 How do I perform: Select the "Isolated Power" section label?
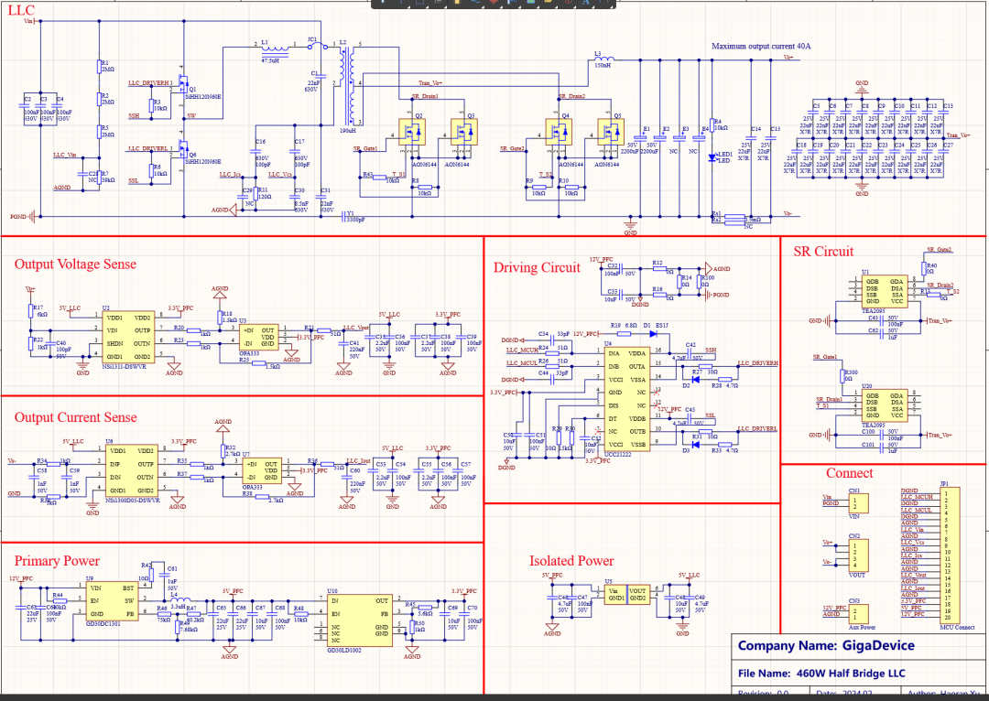(571, 561)
